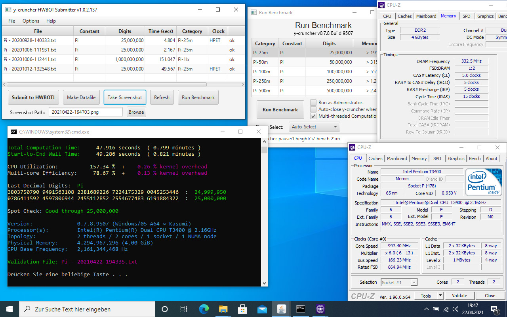Click CPU-Z Validate button

pos(459,296)
